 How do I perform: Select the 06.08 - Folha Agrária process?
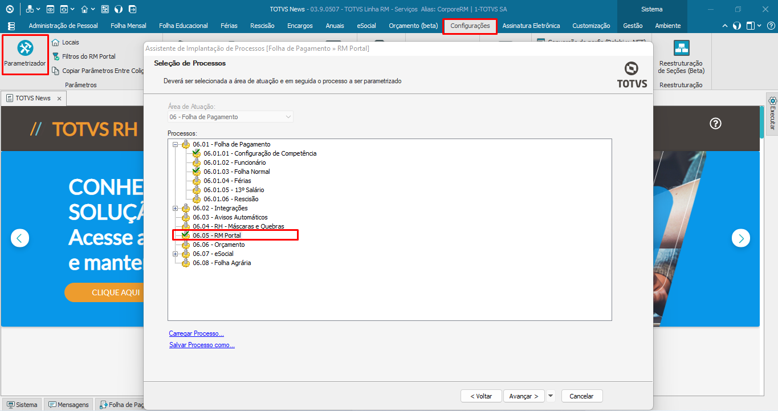pos(222,263)
